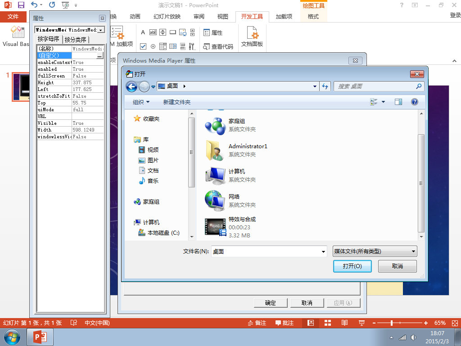Select the Administrator1 folder
The image size is (461, 346).
click(236, 150)
